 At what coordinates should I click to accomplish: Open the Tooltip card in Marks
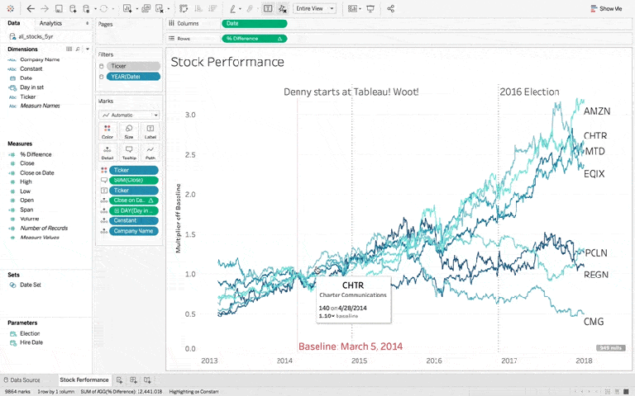pyautogui.click(x=129, y=153)
